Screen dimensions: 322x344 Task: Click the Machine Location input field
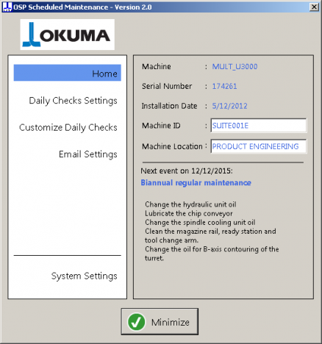point(259,146)
